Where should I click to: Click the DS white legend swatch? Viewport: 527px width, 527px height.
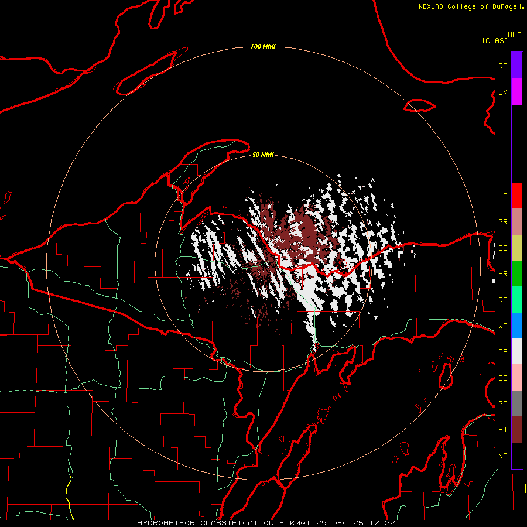pyautogui.click(x=517, y=351)
